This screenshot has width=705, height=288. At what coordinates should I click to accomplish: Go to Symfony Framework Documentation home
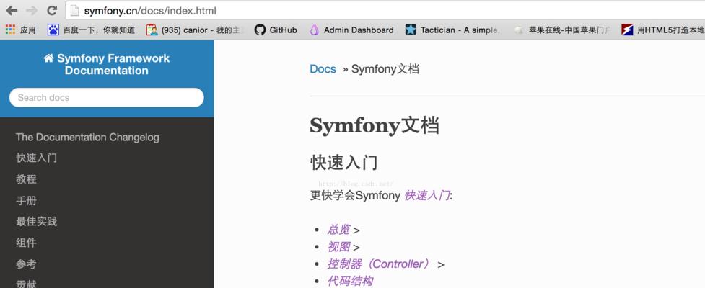tap(107, 64)
